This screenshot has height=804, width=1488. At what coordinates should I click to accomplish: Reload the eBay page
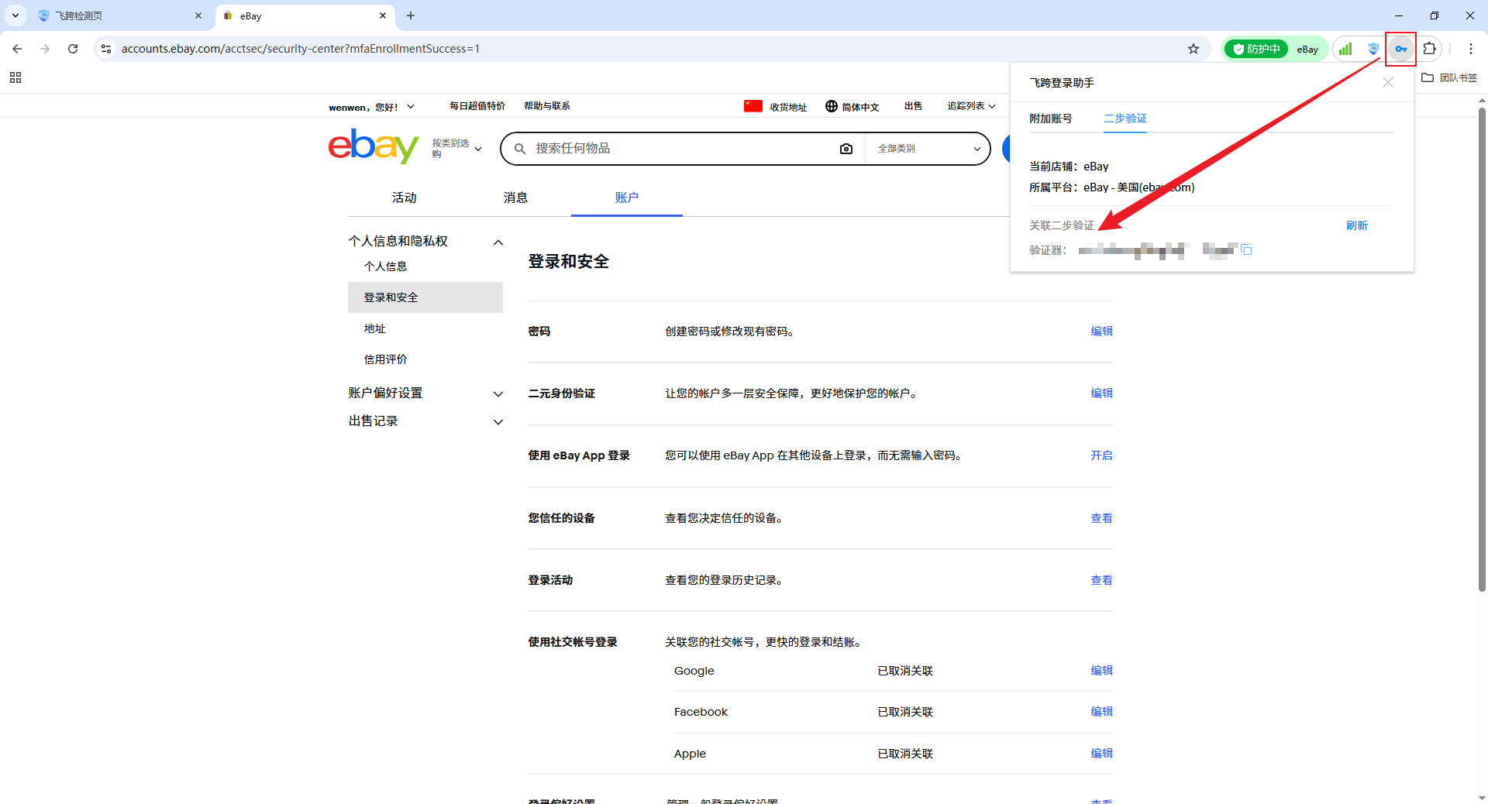(73, 49)
